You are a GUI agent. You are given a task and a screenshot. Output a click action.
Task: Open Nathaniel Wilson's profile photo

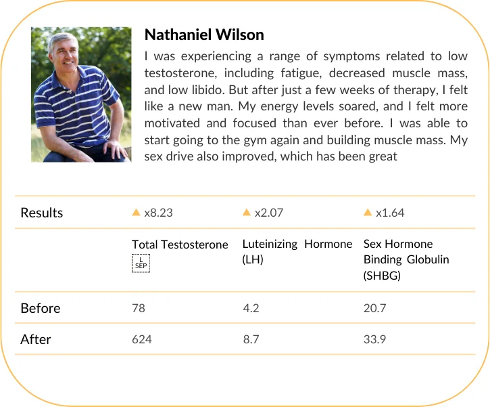81,94
